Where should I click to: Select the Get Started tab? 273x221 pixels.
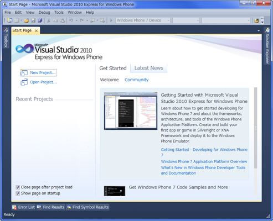[x=113, y=68]
